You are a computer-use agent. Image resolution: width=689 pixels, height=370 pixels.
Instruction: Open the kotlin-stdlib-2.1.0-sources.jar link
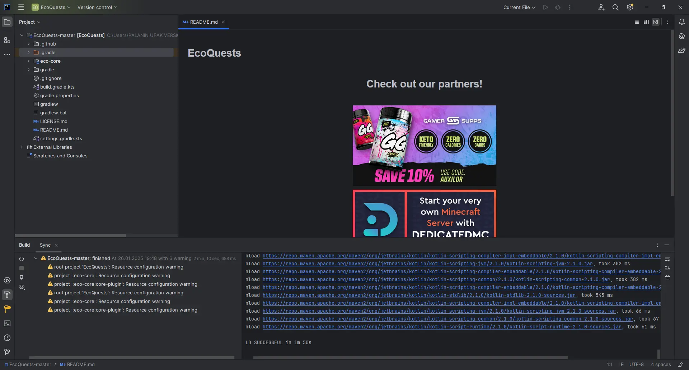coord(419,295)
